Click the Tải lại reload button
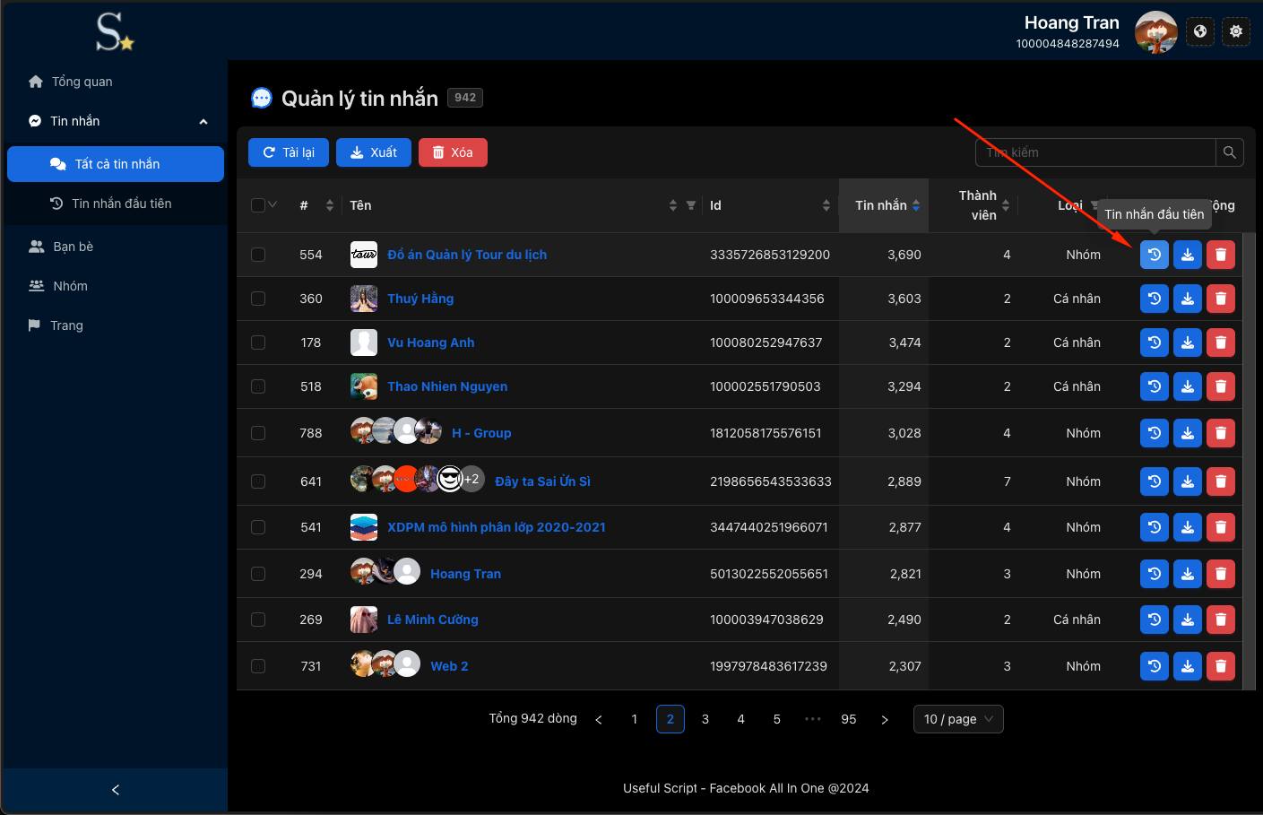Viewport: 1263px width, 815px height. tap(289, 152)
